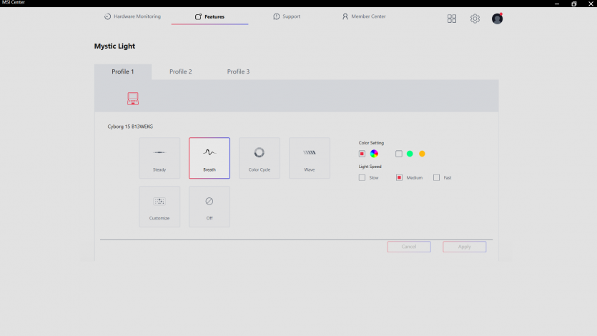This screenshot has height=336, width=597.
Task: Open settings gear icon
Action: pos(475,19)
